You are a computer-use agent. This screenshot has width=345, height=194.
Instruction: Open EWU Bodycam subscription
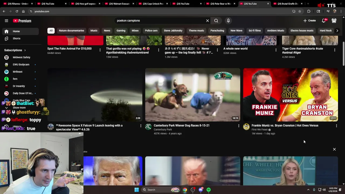[20, 65]
